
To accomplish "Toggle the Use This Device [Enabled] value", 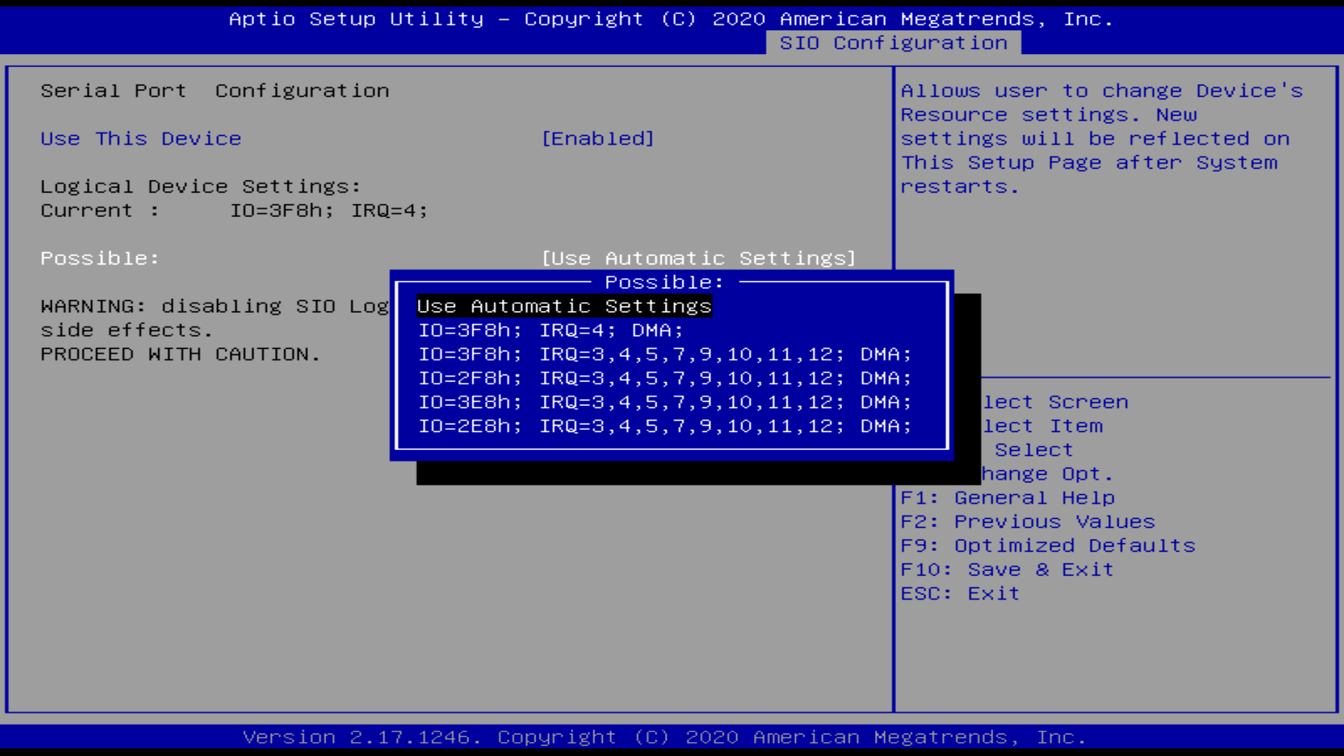I will coord(598,139).
